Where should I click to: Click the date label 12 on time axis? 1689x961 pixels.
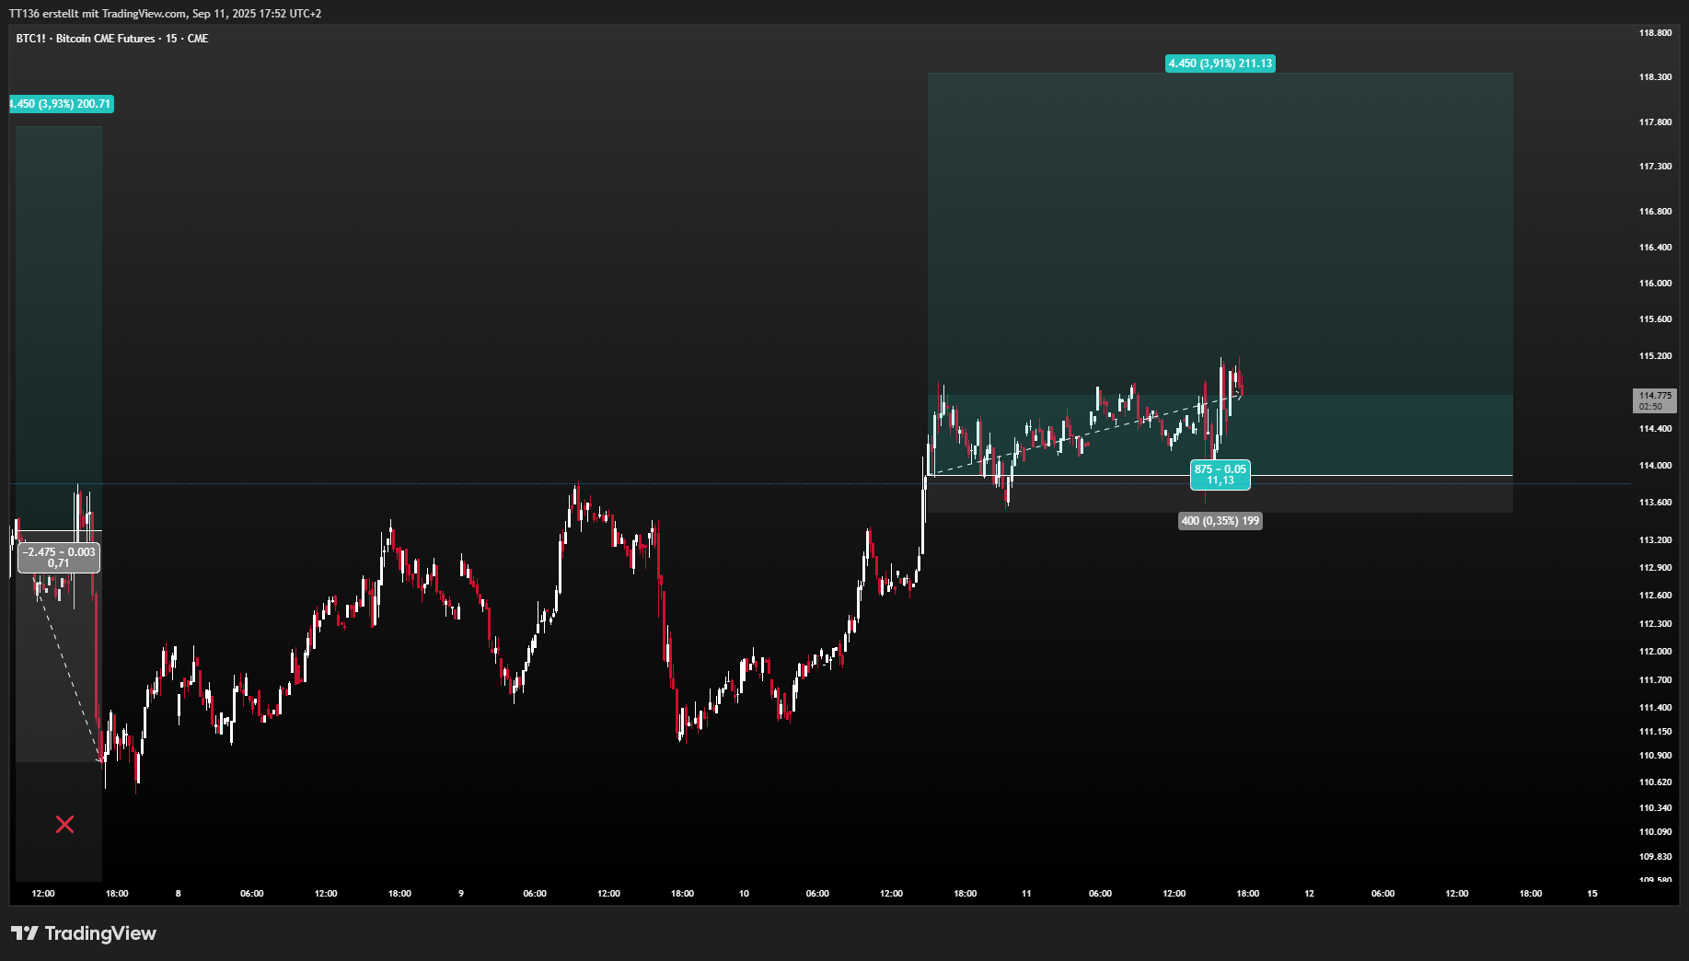tap(1309, 894)
